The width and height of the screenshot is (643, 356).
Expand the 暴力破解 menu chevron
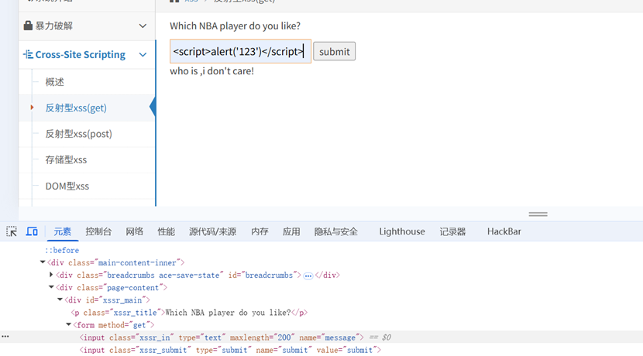coord(143,26)
